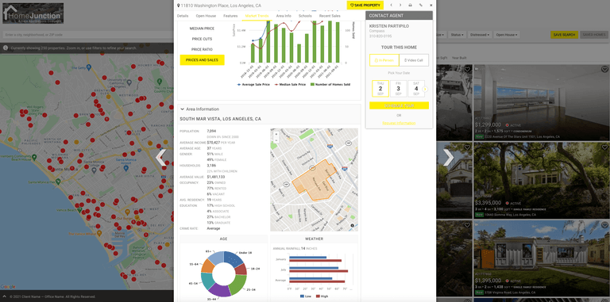Open the Schools tab
The height and width of the screenshot is (302, 610).
305,16
